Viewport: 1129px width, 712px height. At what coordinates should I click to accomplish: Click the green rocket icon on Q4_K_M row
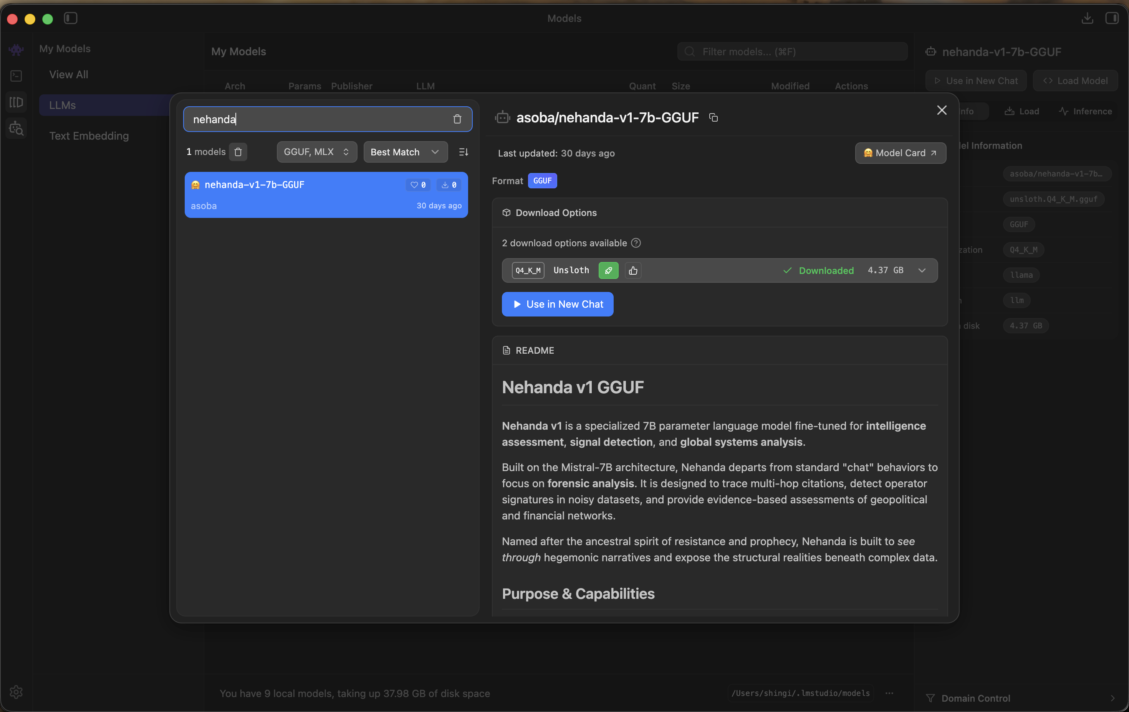click(608, 270)
